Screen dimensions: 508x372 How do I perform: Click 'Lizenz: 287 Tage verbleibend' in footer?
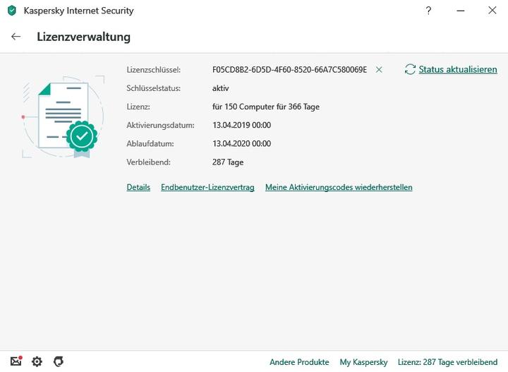point(447,362)
